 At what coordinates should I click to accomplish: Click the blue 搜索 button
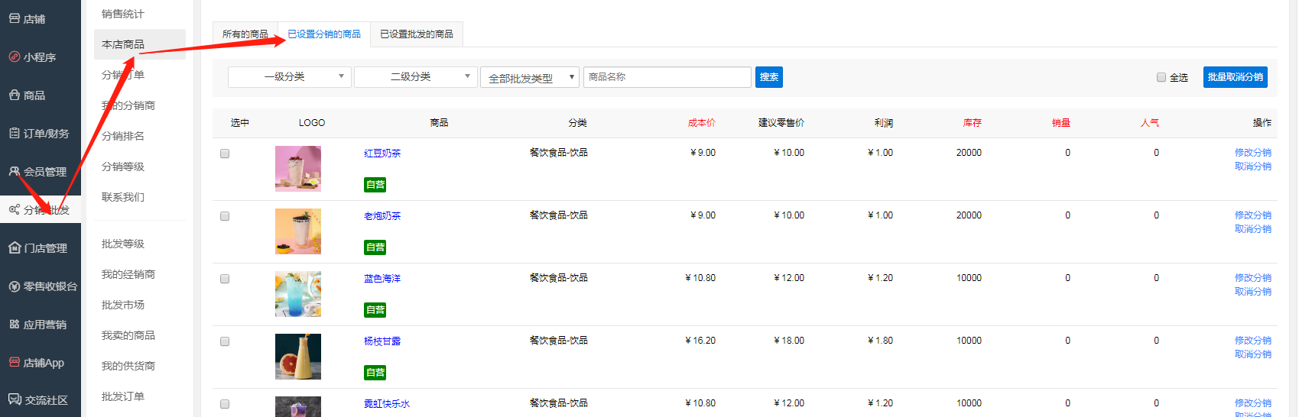tap(769, 77)
